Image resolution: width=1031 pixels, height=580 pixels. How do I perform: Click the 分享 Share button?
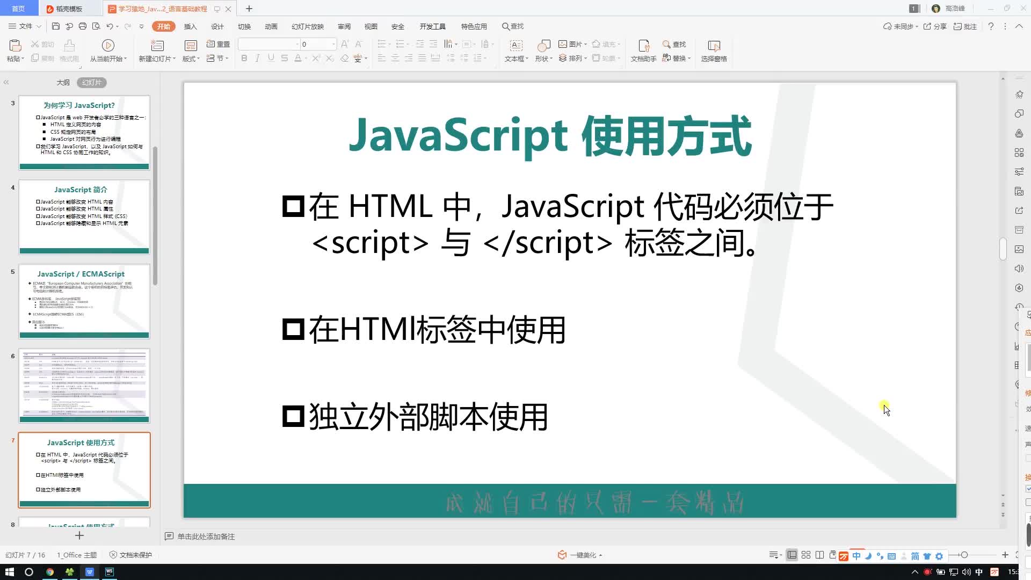(x=935, y=26)
